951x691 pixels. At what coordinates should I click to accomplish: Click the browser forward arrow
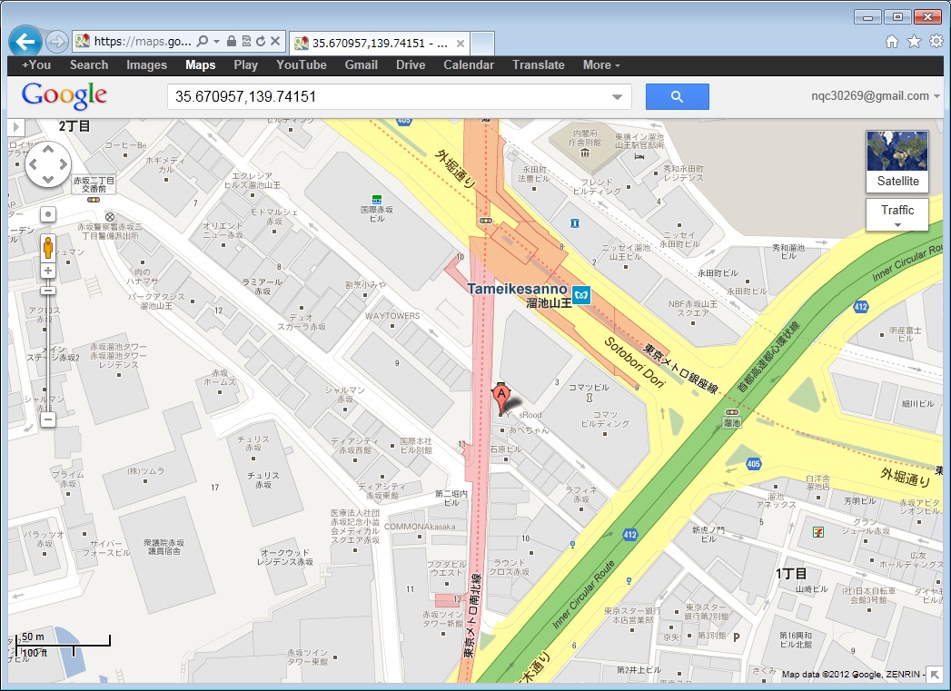click(x=57, y=41)
